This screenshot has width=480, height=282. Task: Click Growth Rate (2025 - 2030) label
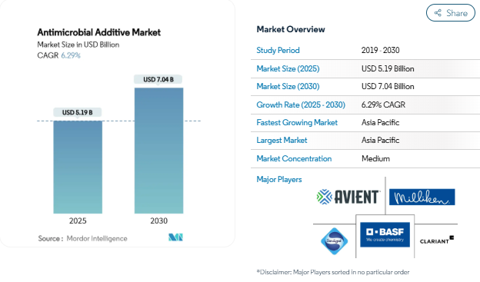click(301, 105)
